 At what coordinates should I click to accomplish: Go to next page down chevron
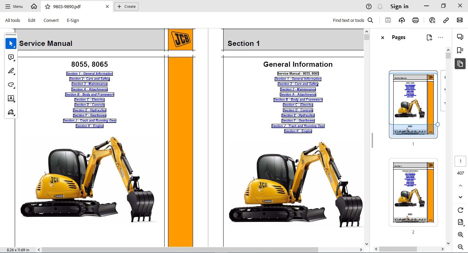[x=460, y=197]
